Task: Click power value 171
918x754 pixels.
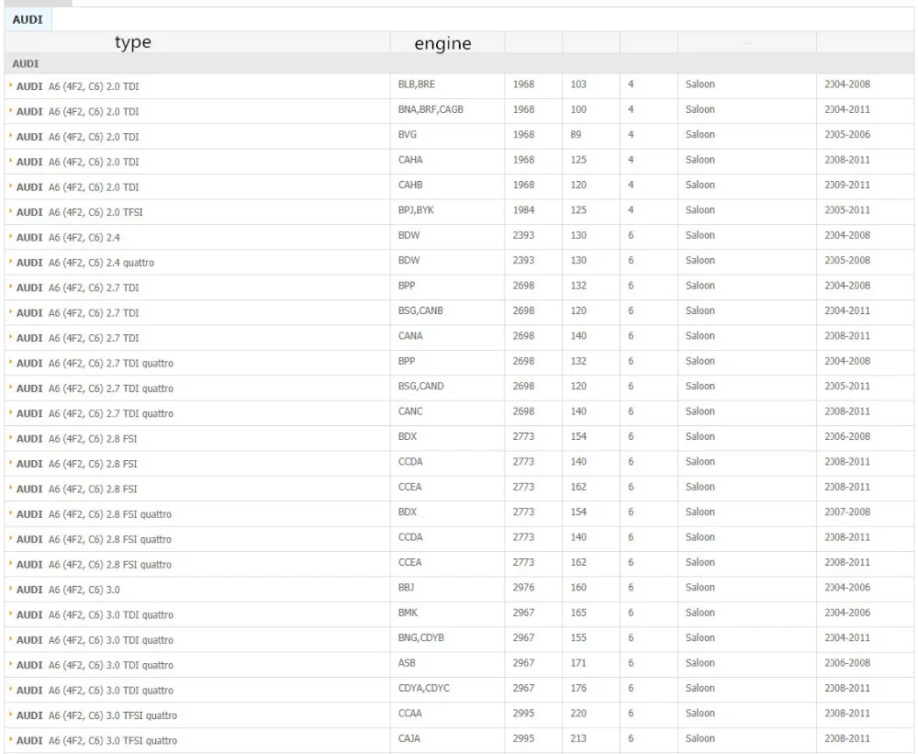Action: 578,663
